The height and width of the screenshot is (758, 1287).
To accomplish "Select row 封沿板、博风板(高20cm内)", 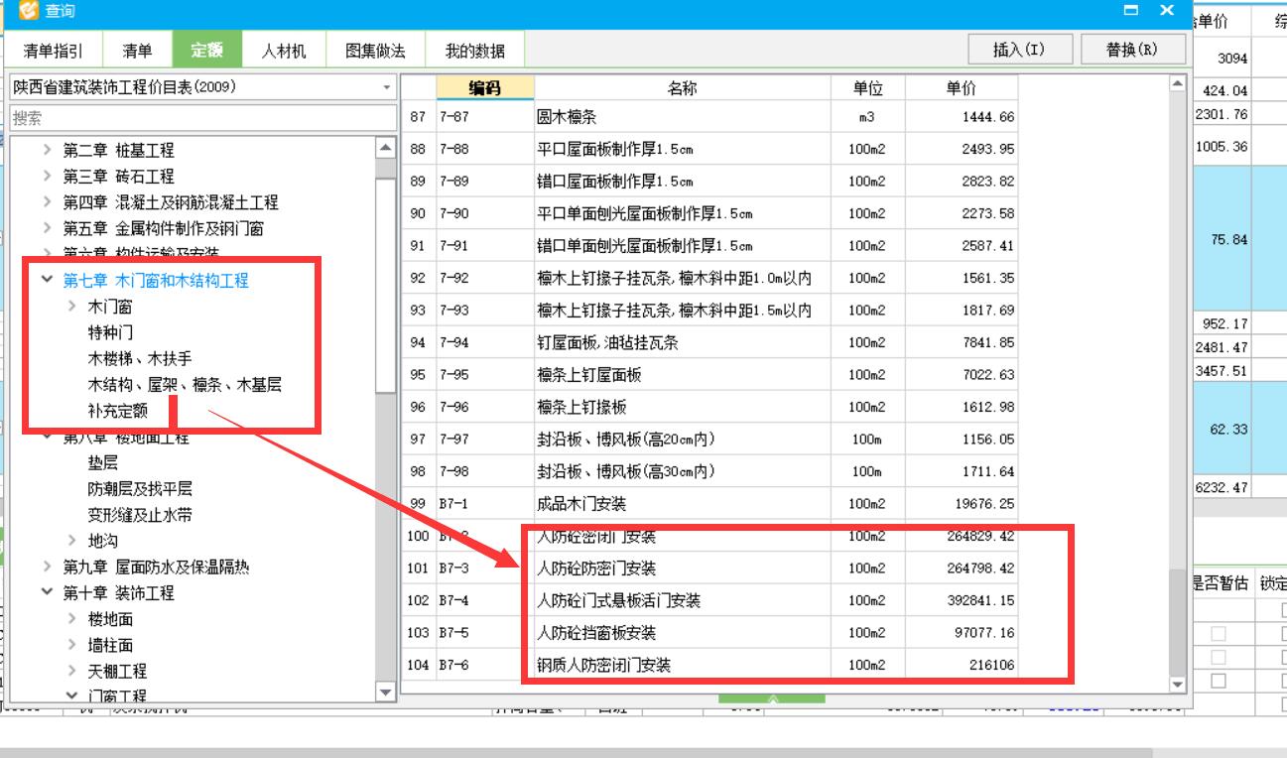I will 710,439.
